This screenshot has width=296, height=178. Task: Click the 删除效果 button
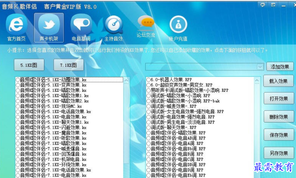[x=278, y=117]
